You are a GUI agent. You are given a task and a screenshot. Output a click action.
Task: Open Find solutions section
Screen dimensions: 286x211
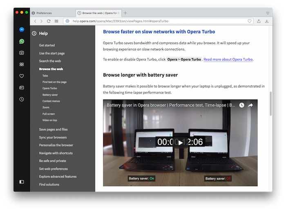49,184
